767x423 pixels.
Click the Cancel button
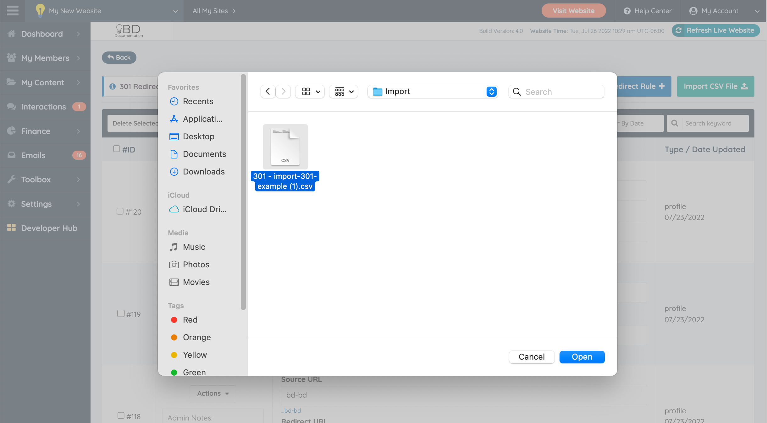click(x=532, y=357)
